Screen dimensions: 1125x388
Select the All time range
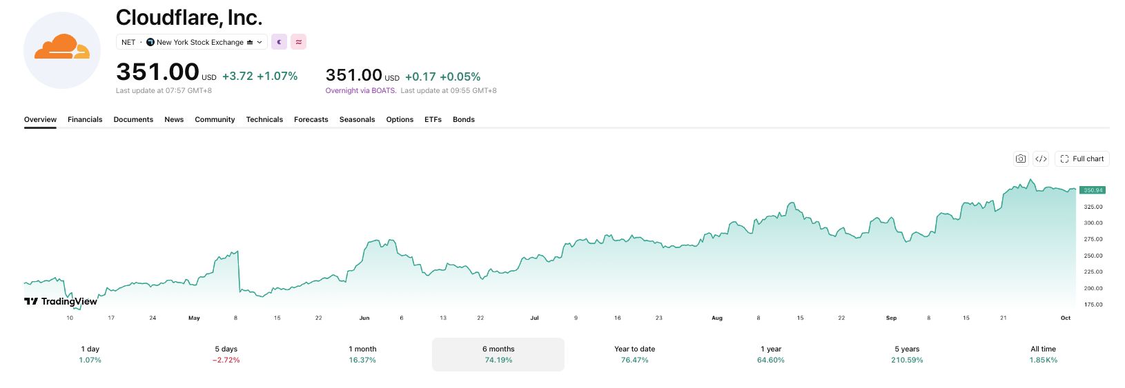click(1043, 354)
